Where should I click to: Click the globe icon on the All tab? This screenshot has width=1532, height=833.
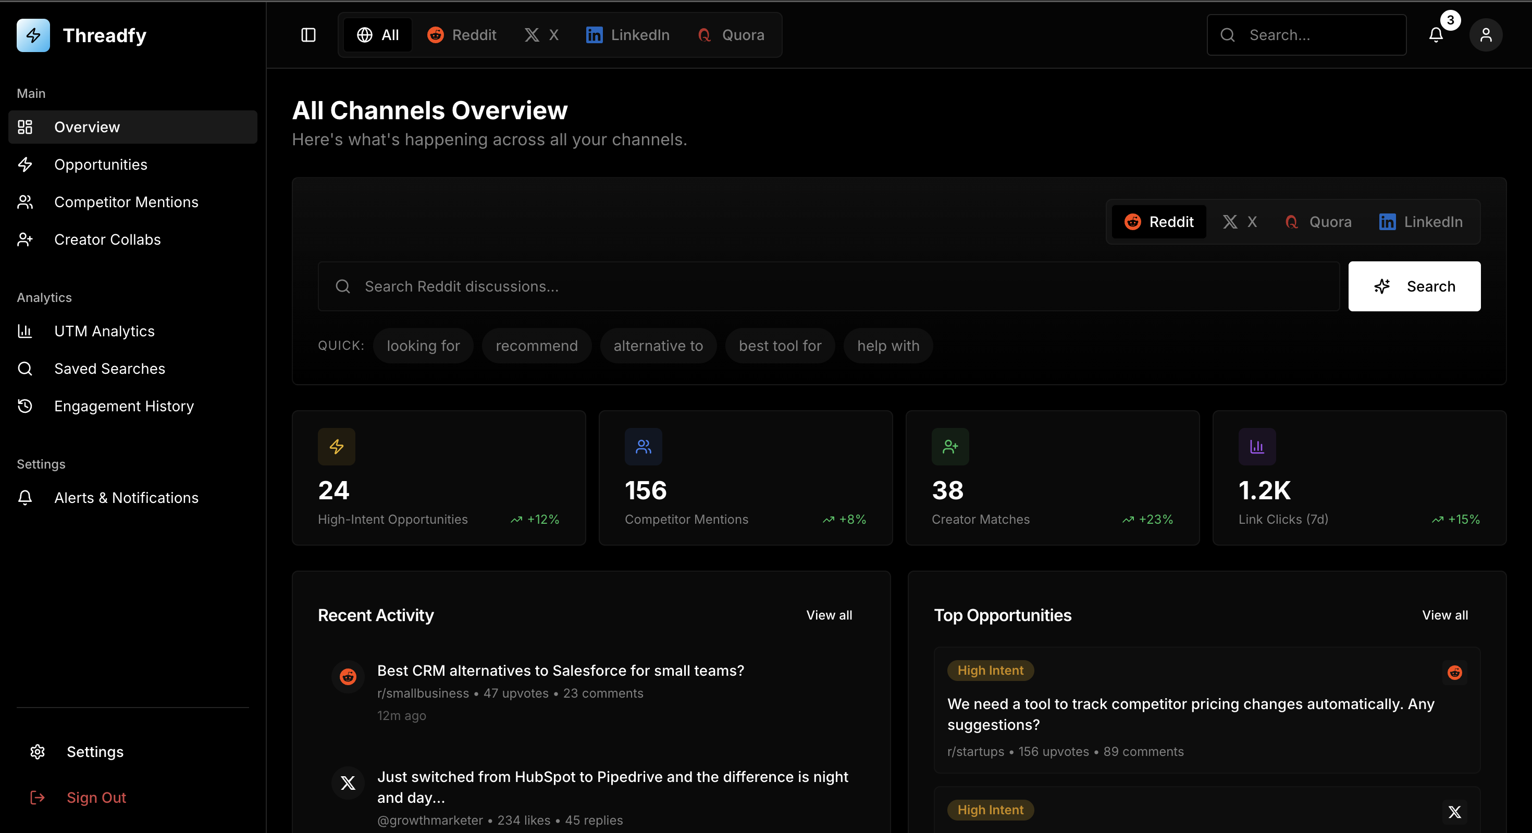365,35
